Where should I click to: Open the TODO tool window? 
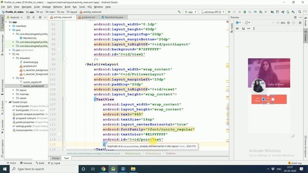tap(12, 163)
